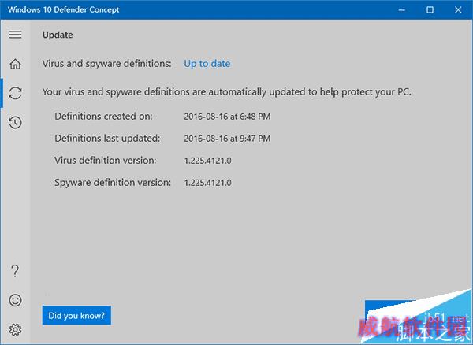
Task: Click the "Spyware definition version:" label
Action: pyautogui.click(x=113, y=182)
